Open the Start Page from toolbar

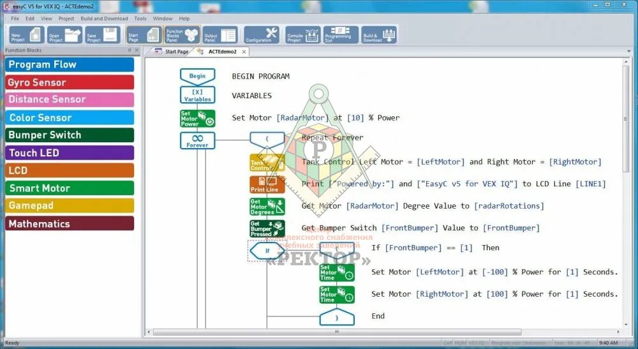144,35
